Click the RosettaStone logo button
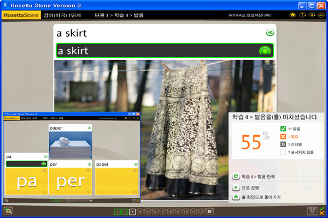The width and height of the screenshot is (328, 218). pyautogui.click(x=21, y=15)
